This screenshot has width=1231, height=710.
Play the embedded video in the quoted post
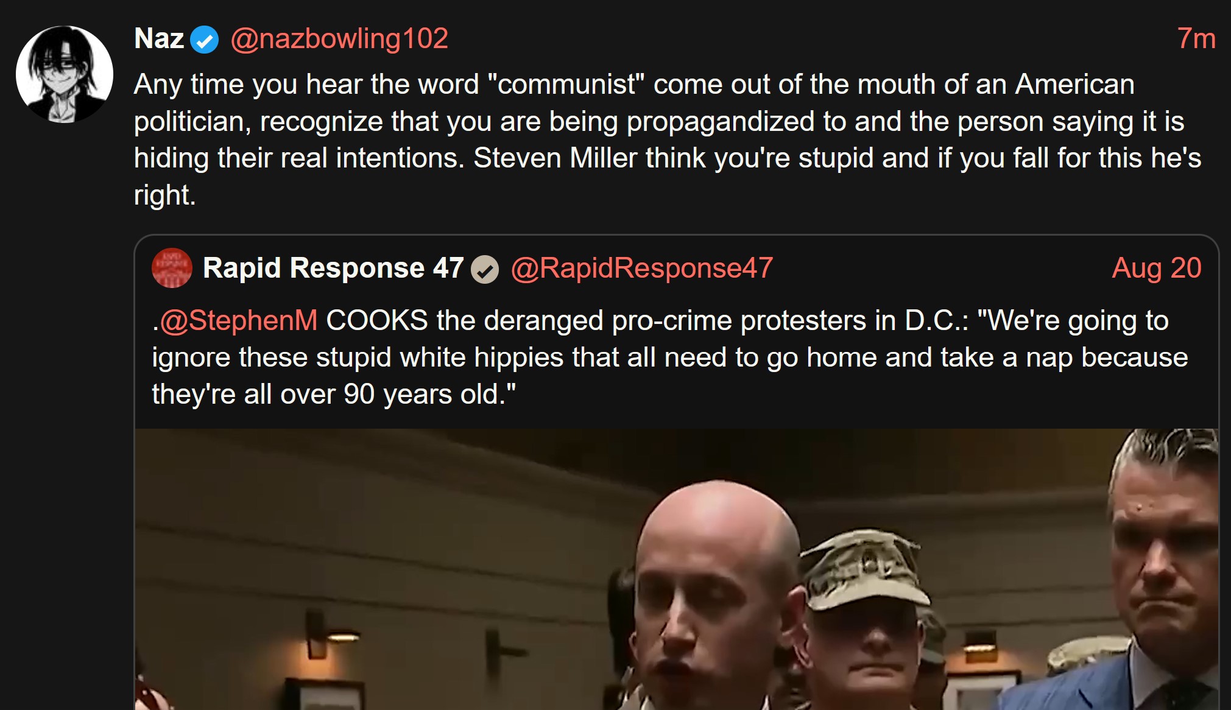677,569
